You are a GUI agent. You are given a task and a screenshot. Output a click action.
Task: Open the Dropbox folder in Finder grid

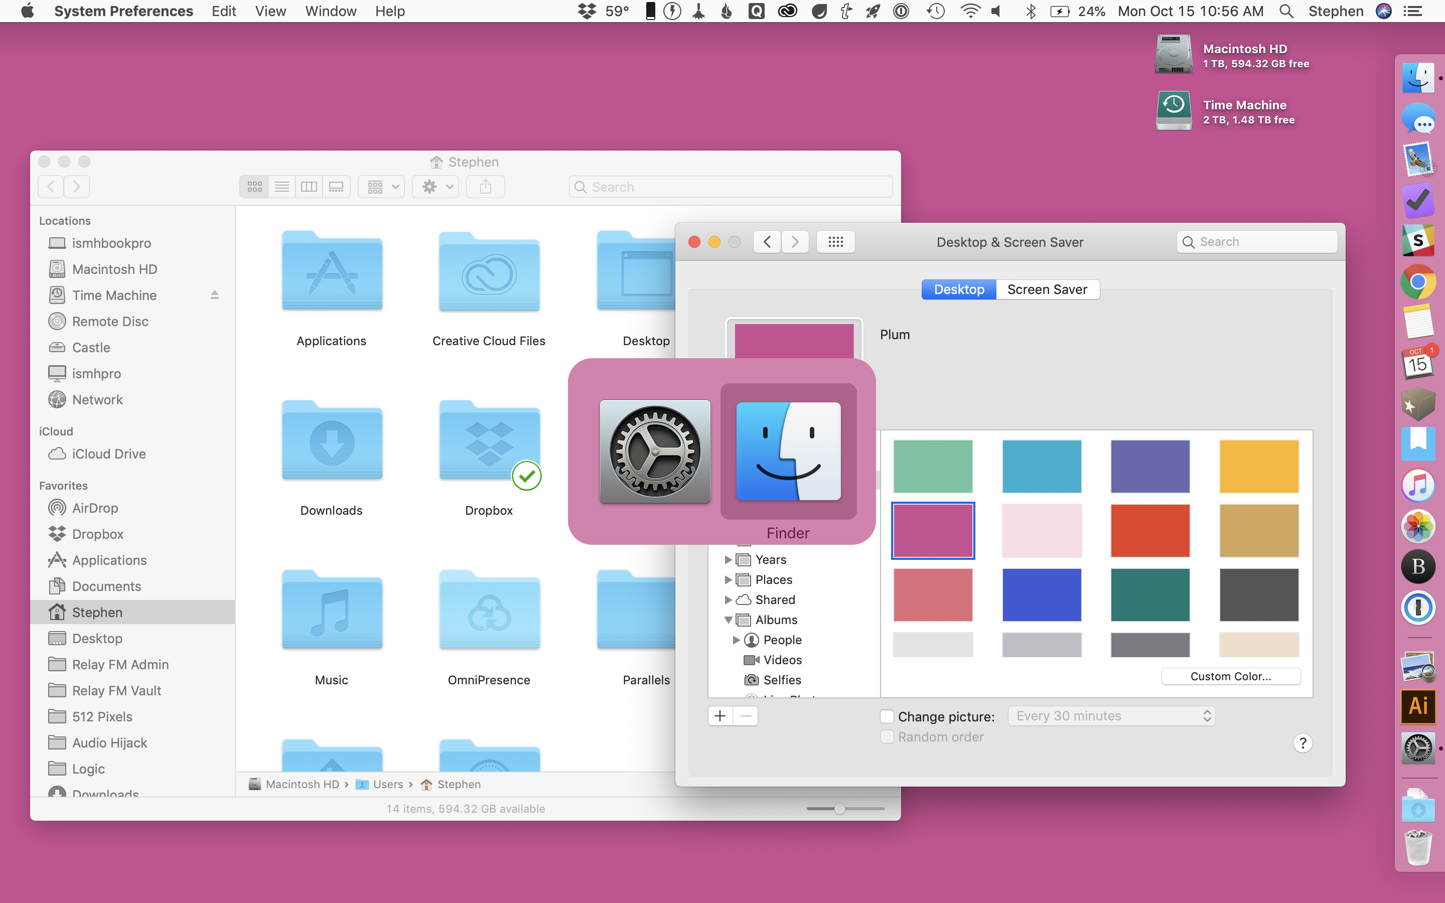[x=489, y=441]
